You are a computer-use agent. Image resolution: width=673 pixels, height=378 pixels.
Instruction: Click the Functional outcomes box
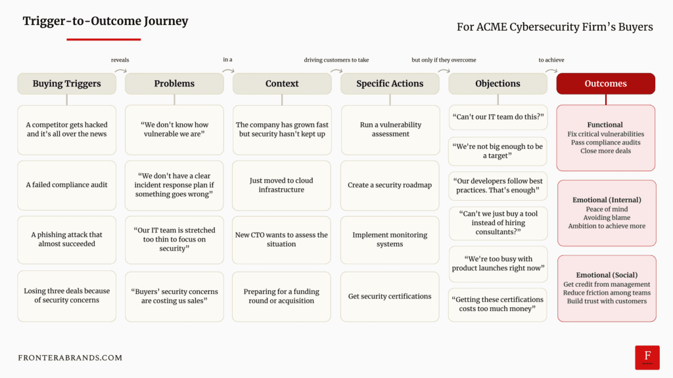coord(606,138)
